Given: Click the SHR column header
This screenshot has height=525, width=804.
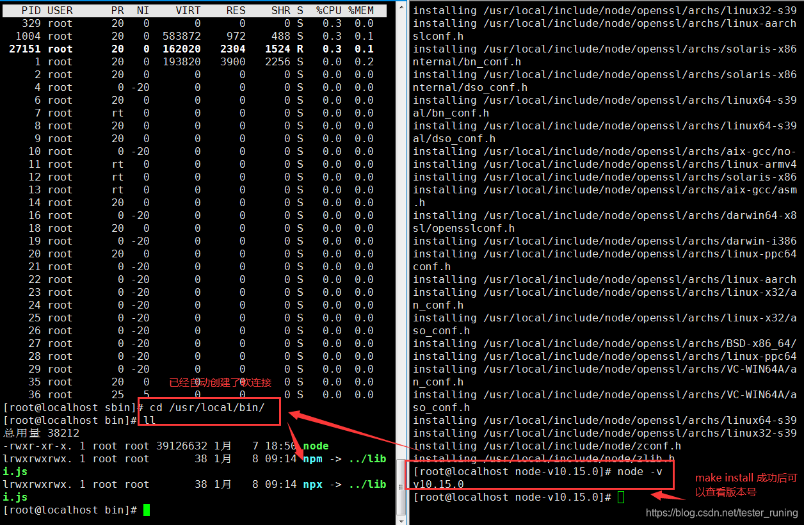Looking at the screenshot, I should (280, 10).
